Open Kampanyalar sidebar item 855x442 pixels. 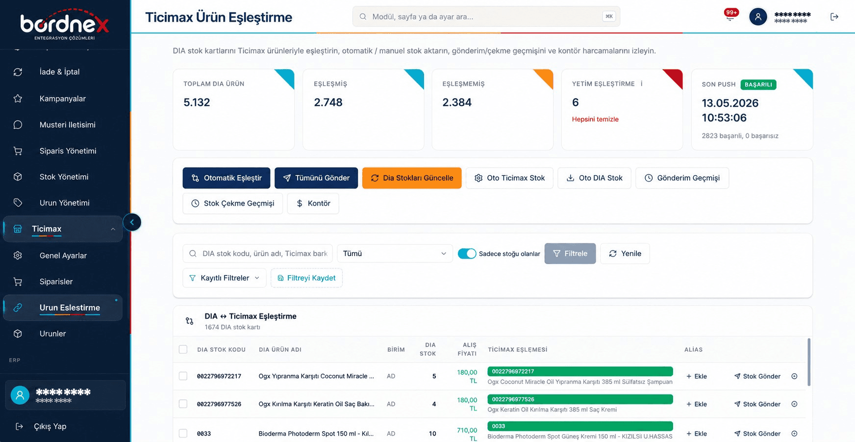(63, 99)
